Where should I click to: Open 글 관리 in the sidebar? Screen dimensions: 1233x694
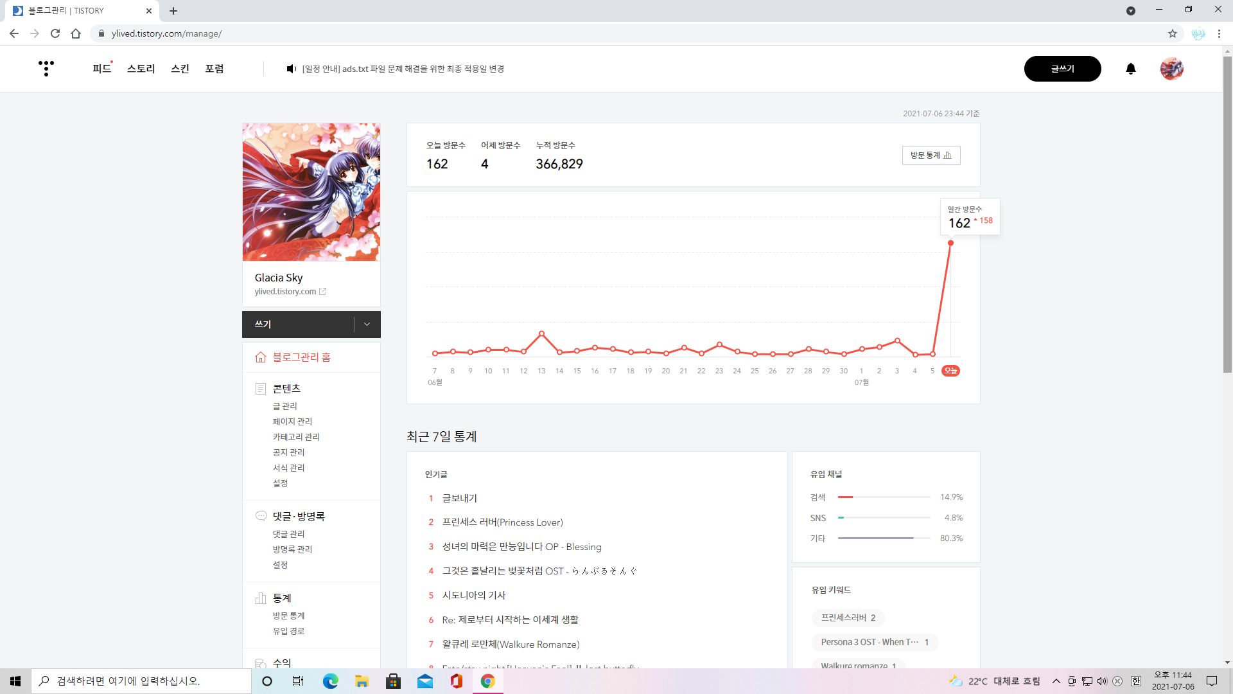click(285, 406)
